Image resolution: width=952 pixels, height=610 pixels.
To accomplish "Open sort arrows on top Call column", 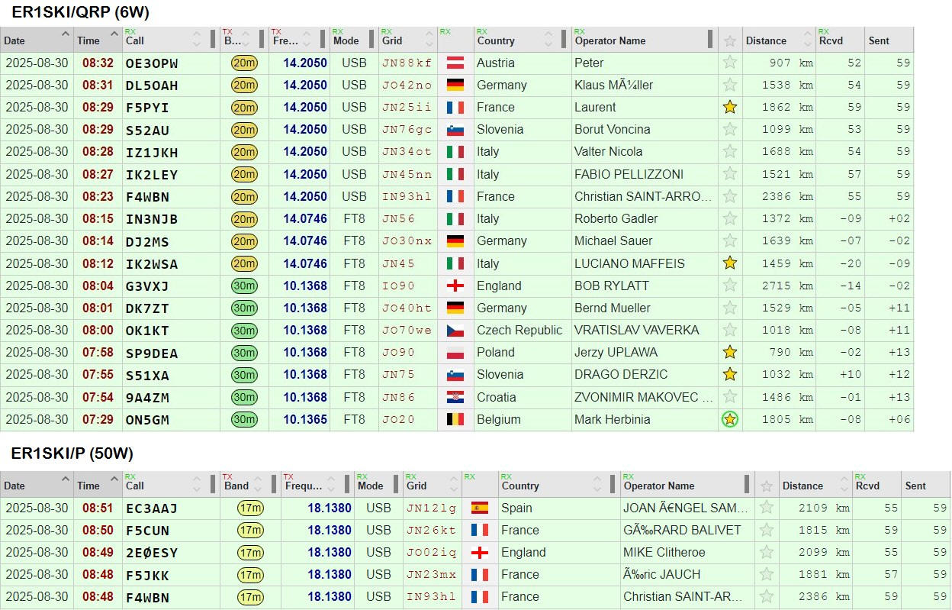I will tap(198, 40).
